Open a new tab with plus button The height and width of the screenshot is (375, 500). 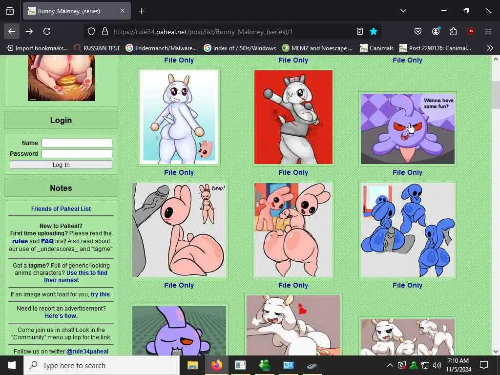click(x=141, y=11)
